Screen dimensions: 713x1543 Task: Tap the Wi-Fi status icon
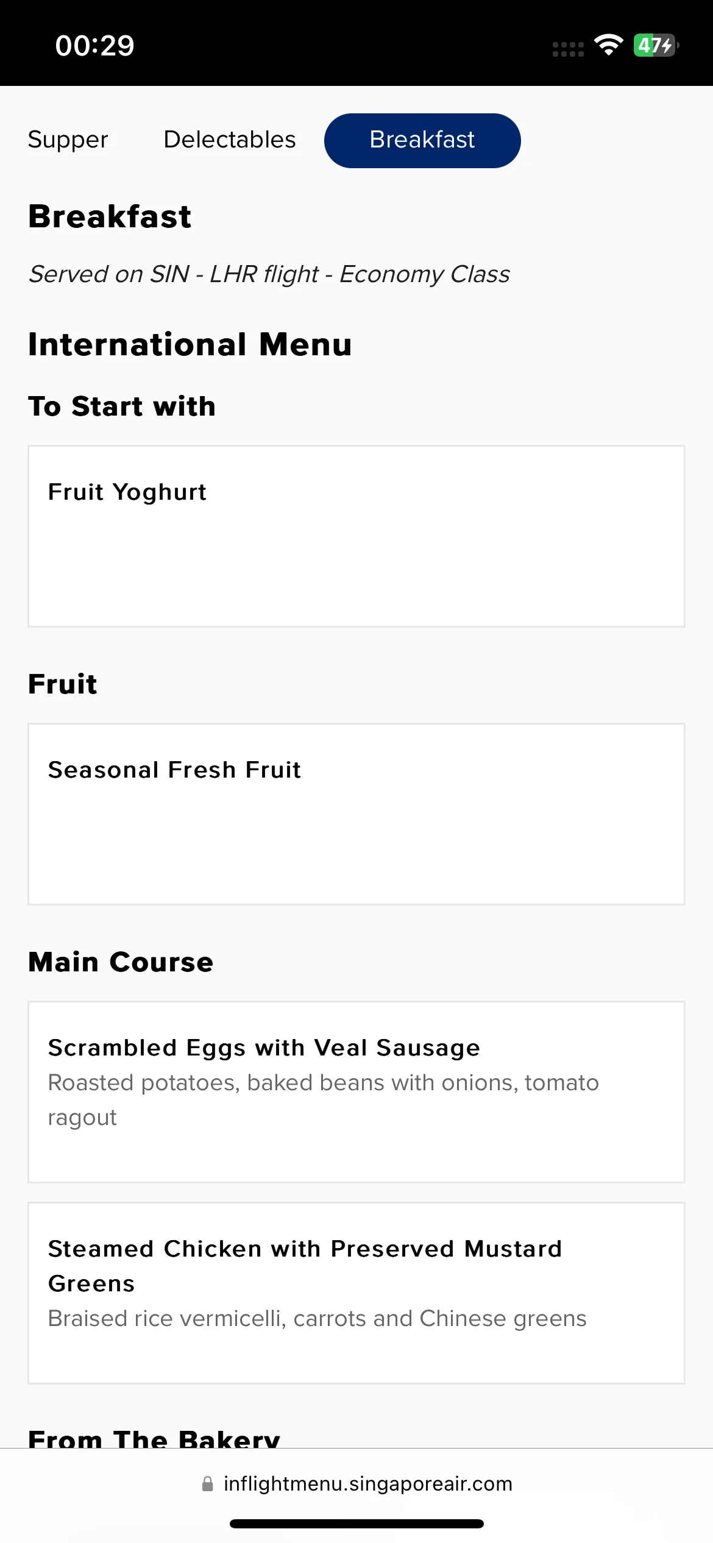click(x=608, y=45)
